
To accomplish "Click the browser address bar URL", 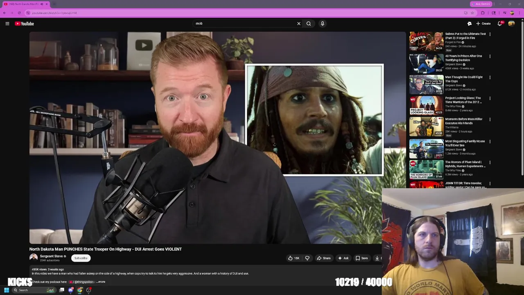I will tap(54, 13).
